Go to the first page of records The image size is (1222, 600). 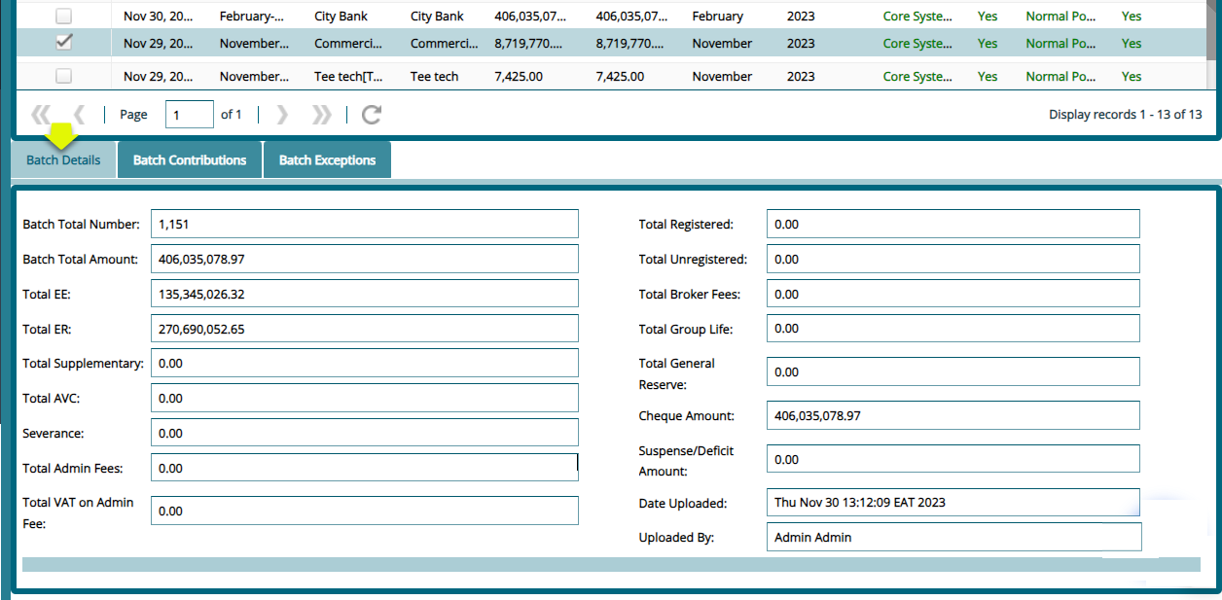click(40, 114)
